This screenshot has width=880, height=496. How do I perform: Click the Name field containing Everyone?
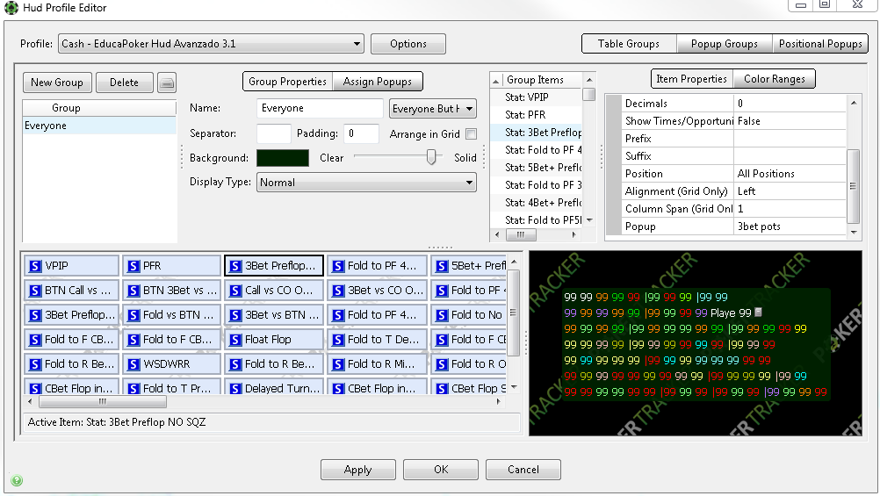point(320,108)
